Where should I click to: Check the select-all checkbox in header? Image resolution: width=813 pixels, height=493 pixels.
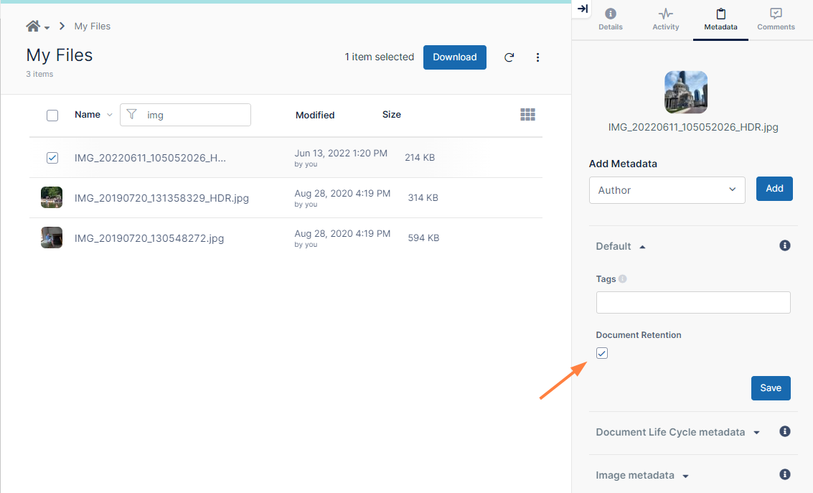[x=52, y=115]
